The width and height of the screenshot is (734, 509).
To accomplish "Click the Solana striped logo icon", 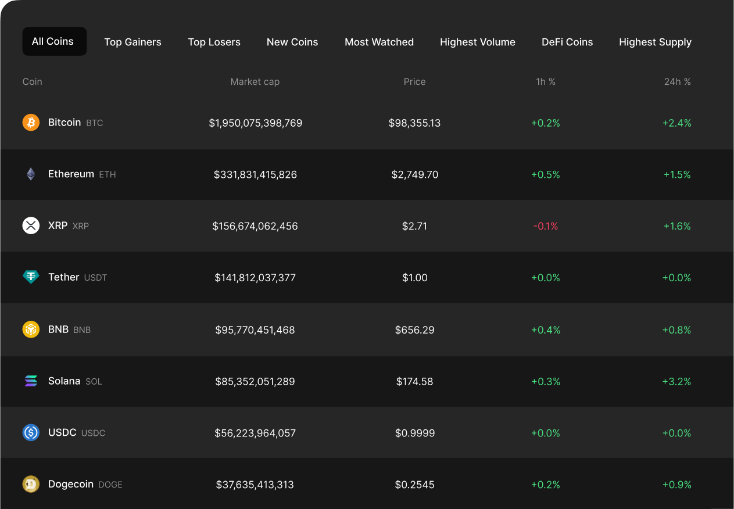I will click(x=31, y=381).
